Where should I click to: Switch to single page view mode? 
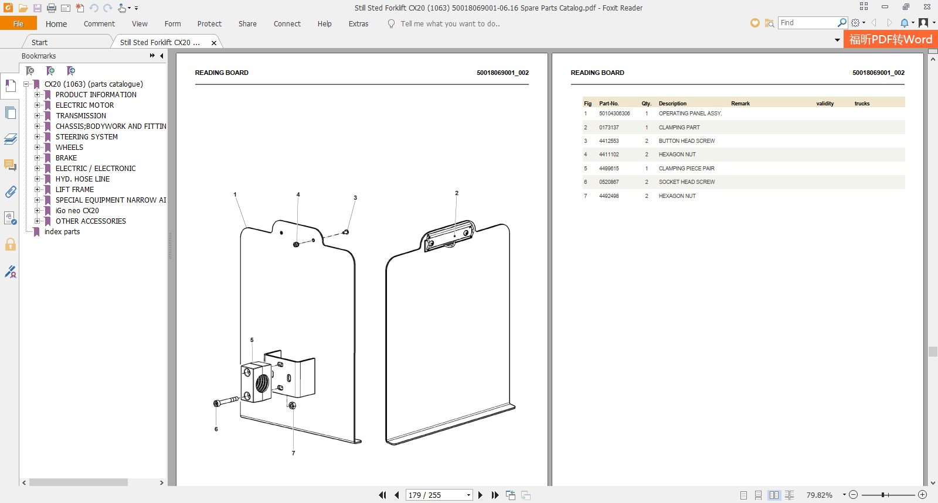coord(743,495)
